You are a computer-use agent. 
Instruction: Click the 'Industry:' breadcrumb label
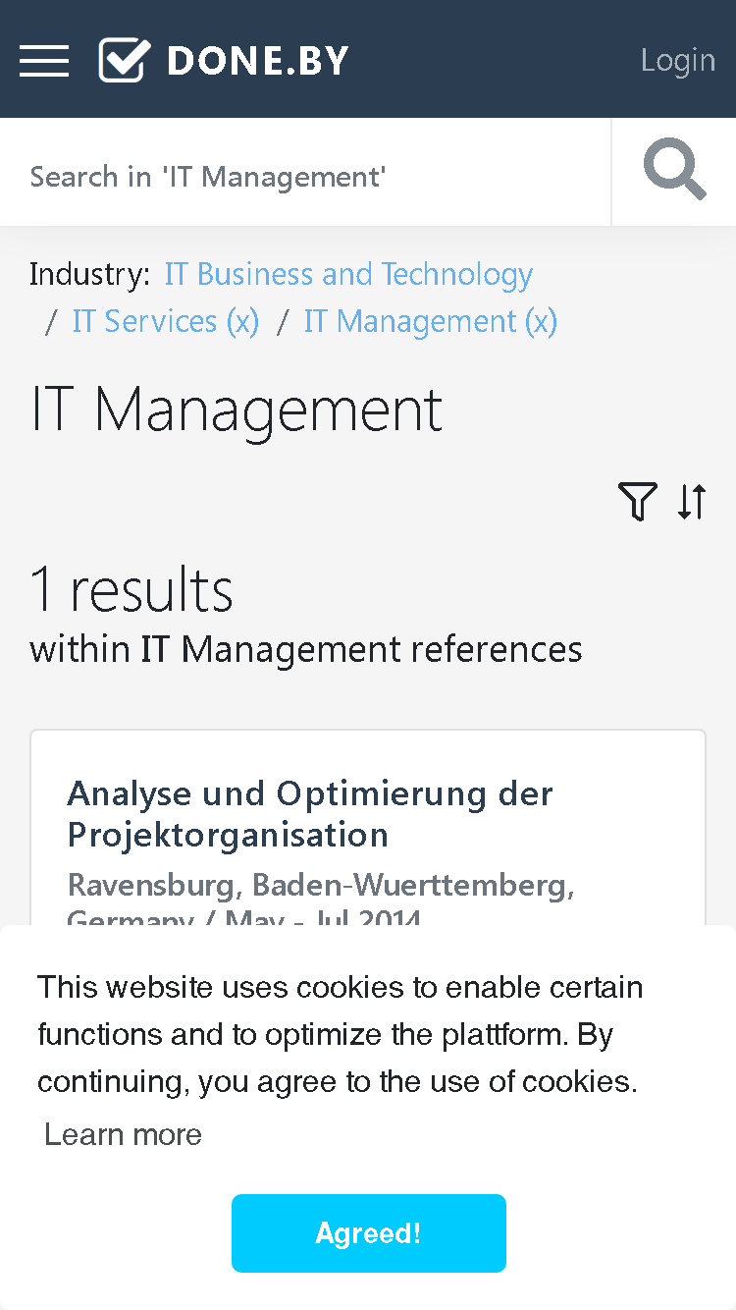tap(90, 274)
